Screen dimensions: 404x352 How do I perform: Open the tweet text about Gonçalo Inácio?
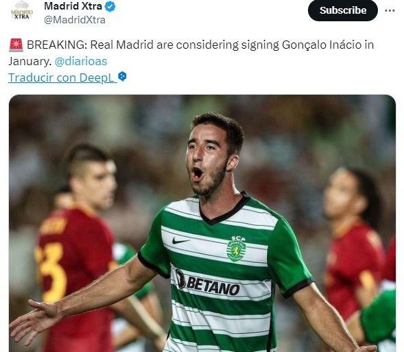191,53
